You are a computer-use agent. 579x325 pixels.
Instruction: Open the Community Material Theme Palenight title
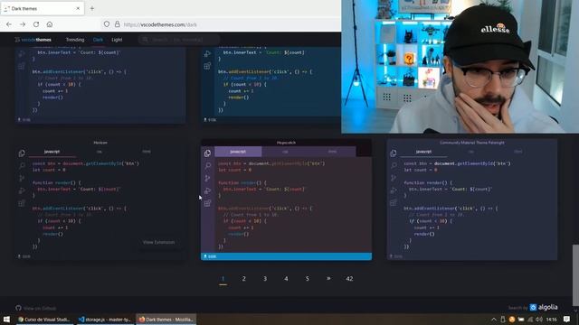click(x=472, y=143)
